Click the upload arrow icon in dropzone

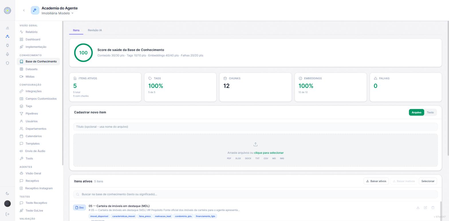point(255,145)
